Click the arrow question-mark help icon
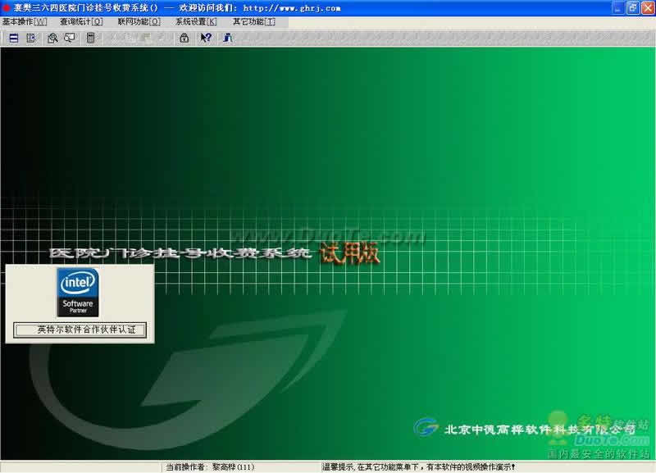The height and width of the screenshot is (473, 656). 206,39
